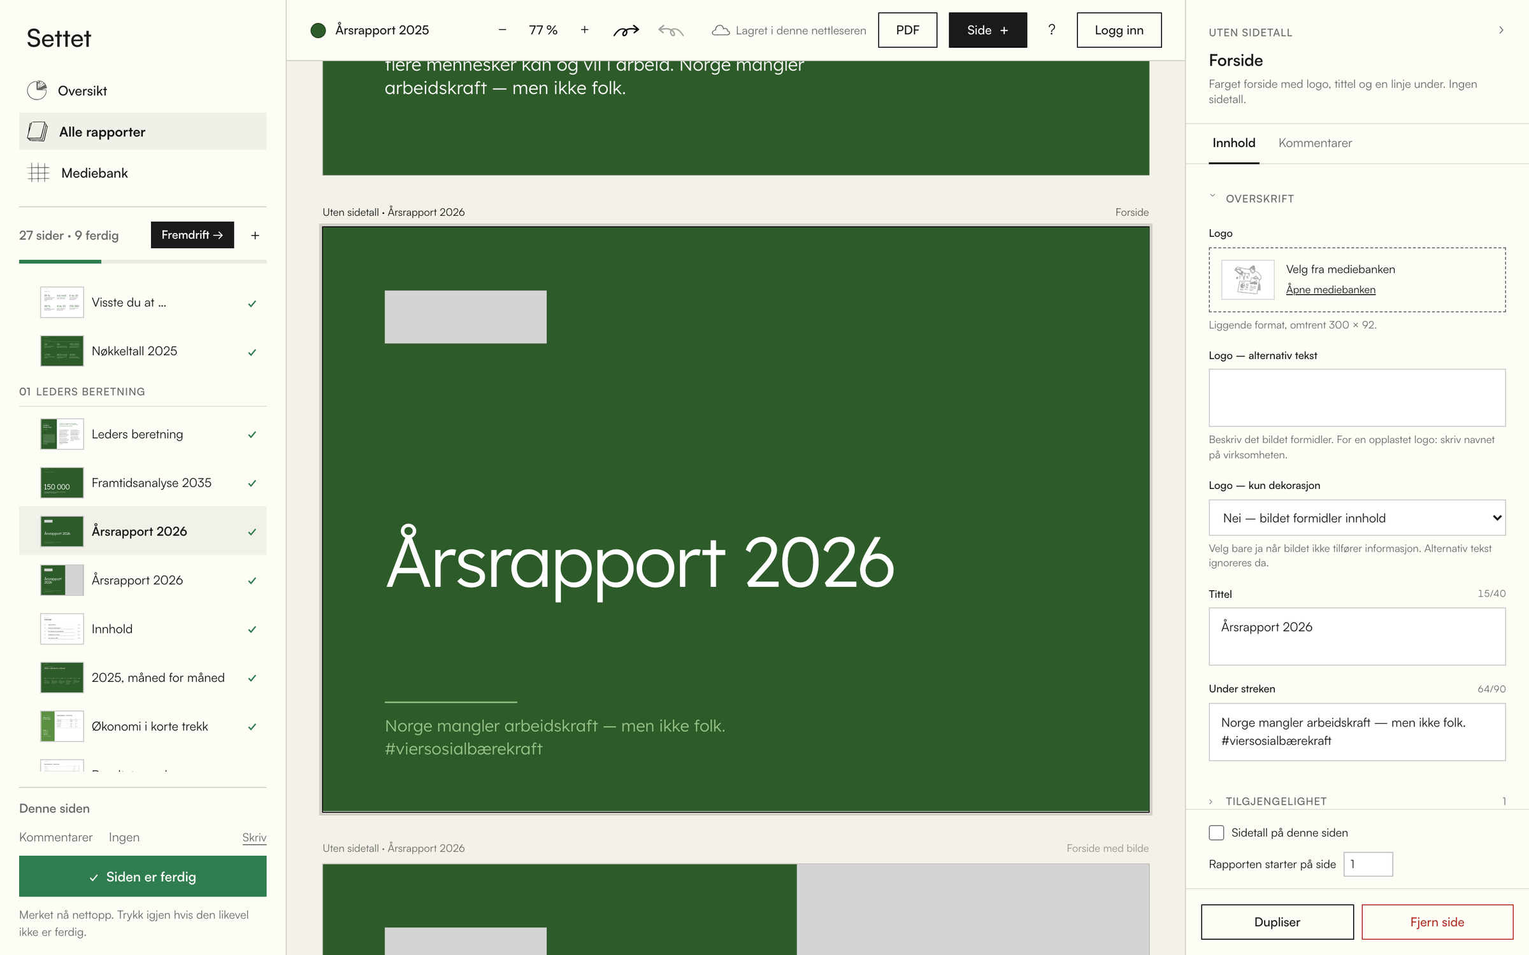Screen dimensions: 1529x955
Task: Export with the PDF button
Action: [907, 30]
